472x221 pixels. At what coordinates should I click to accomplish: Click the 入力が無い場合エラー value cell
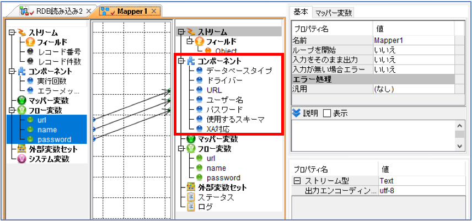[414, 70]
